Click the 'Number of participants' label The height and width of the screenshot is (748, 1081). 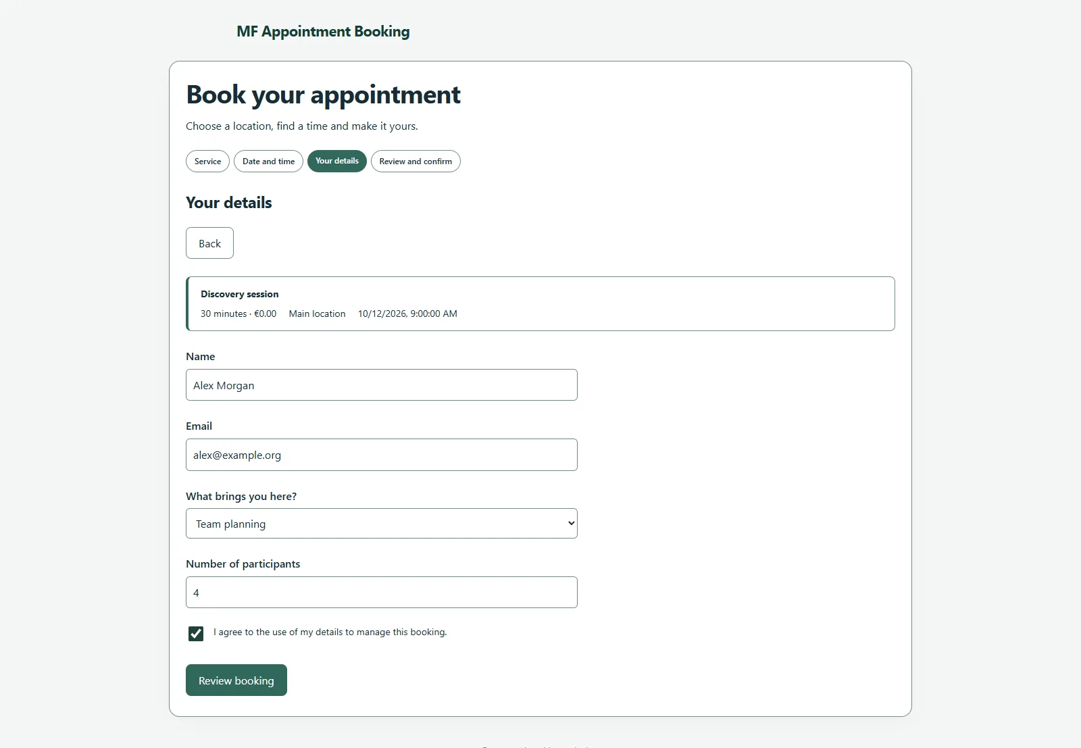click(243, 564)
